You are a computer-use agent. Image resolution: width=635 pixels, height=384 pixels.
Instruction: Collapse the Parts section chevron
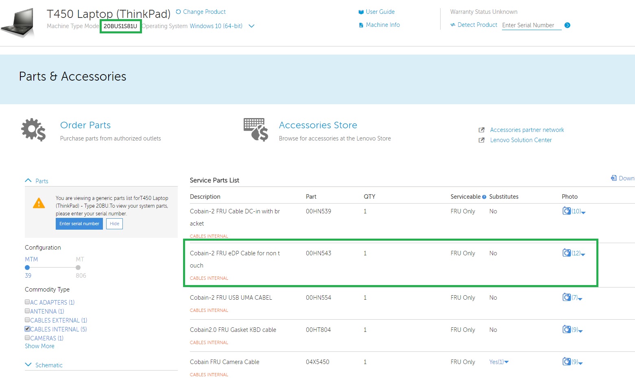coord(28,180)
